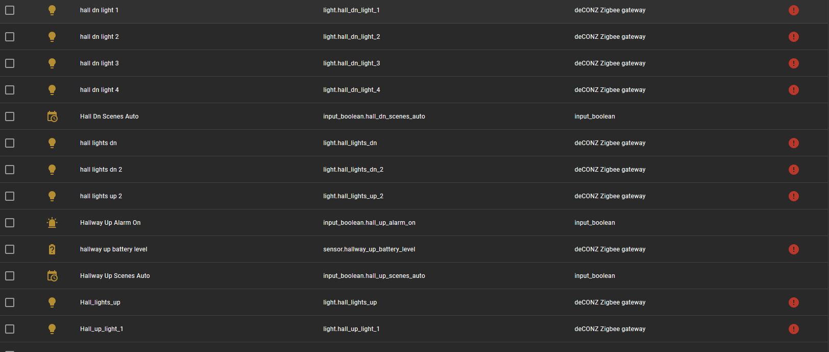
Task: Click the red warning icon for Hall_up_light_1
Action: pos(793,329)
